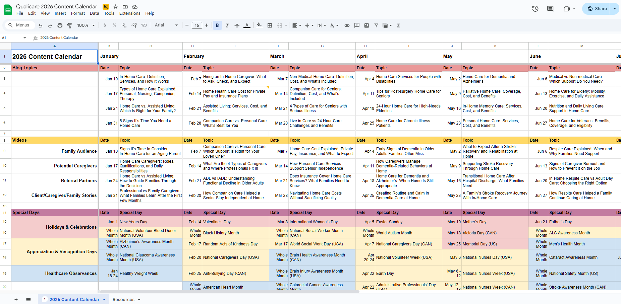Click the Borders icon in toolbar
Screen dimensions: 621x304
[270, 25]
